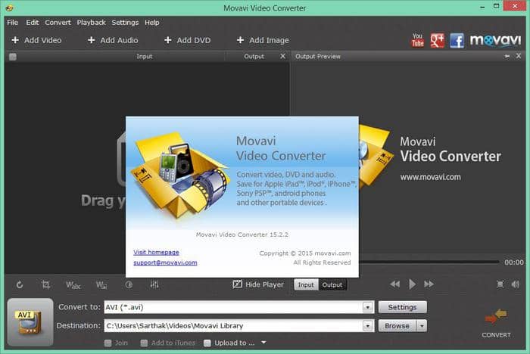This screenshot has width=530, height=354.
Task: Click the orange CONVERT arrows icon
Action: (x=496, y=316)
